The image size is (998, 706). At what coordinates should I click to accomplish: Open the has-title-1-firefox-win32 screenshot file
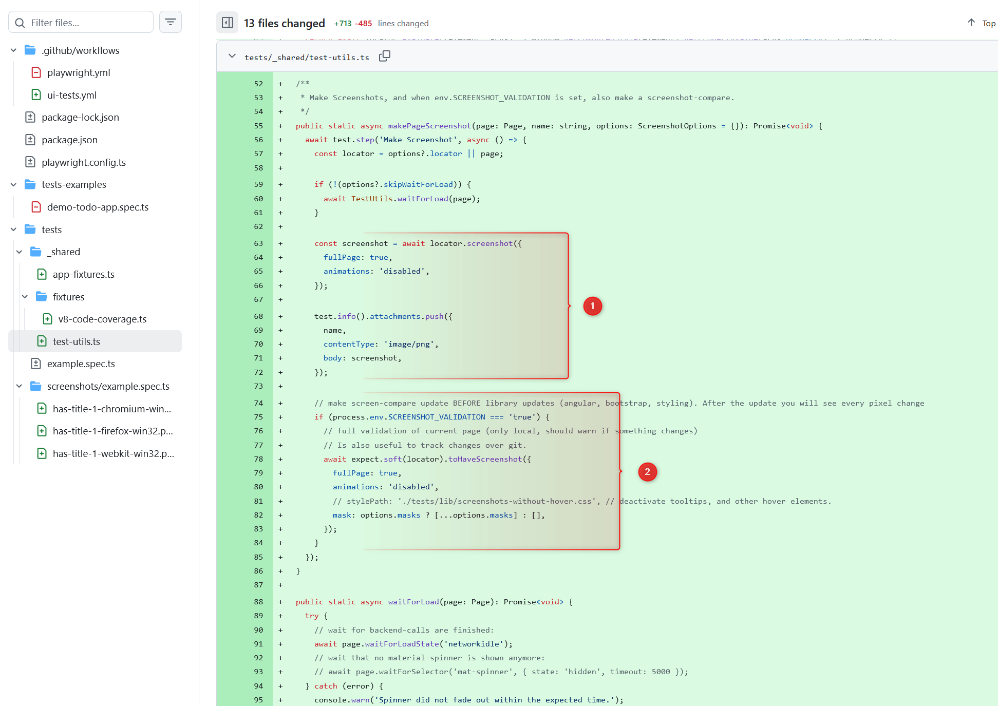pyautogui.click(x=112, y=431)
